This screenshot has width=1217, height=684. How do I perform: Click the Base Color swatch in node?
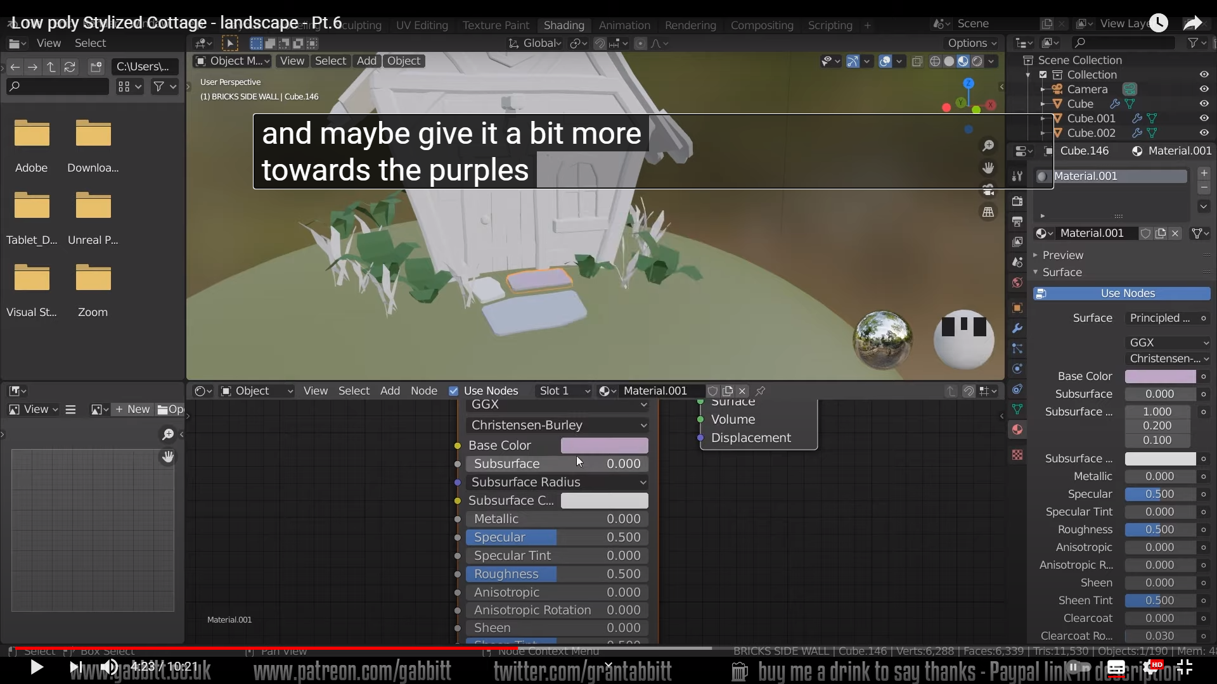604,445
